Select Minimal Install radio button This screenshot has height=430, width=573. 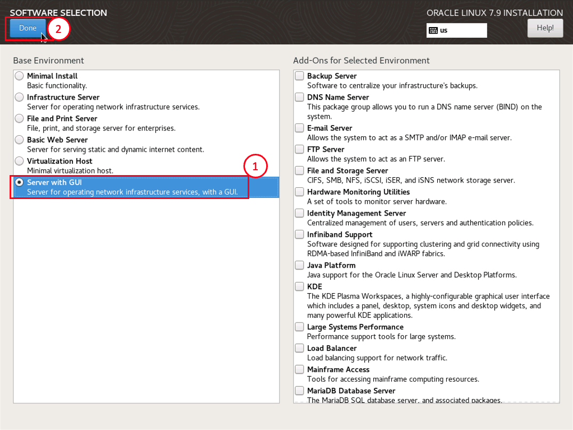19,76
